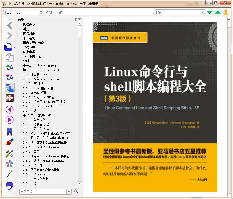Click the TOC scrollbar up arrow
The width and height of the screenshot is (233, 199).
80,24
